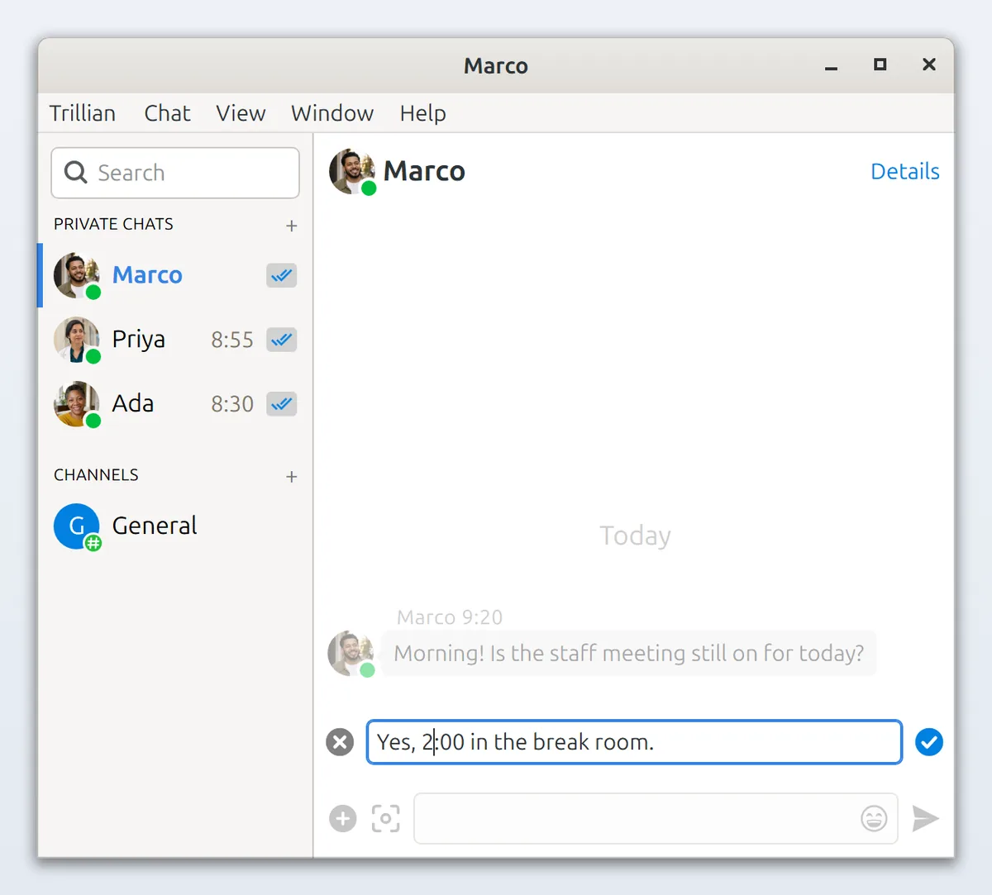
Task: Click Marco's name in the chat header
Action: [x=424, y=171]
